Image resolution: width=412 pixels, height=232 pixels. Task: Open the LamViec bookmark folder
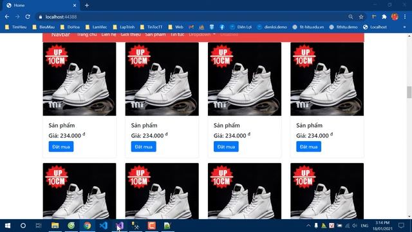coord(96,27)
